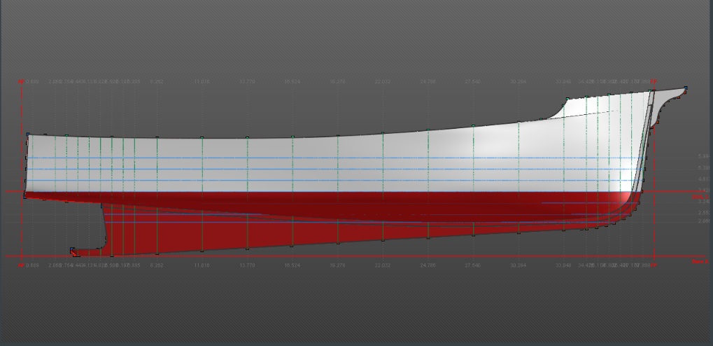Click station label 19.278 in the bottom row

coord(337,265)
